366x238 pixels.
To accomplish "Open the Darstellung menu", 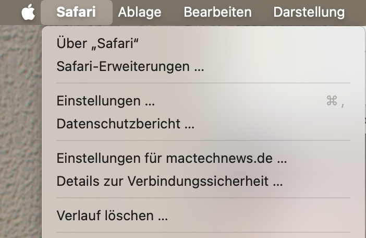I will coord(309,12).
